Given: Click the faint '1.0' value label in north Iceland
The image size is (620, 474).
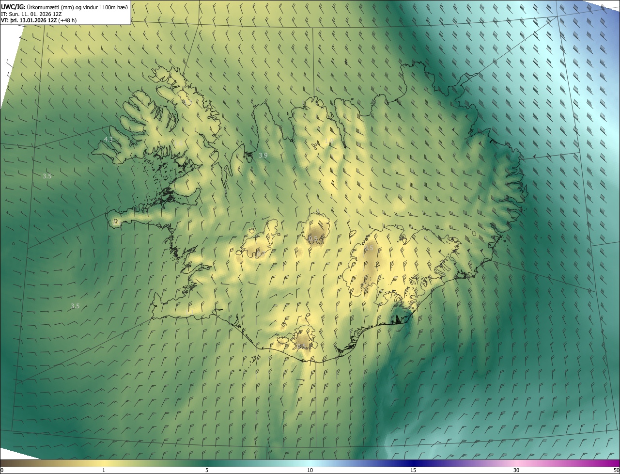Looking at the screenshot, I should 329,141.
